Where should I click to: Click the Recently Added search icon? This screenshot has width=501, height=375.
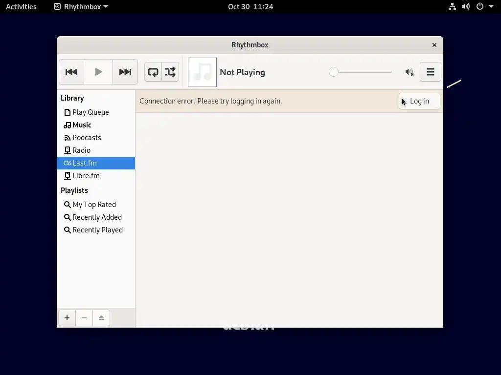point(67,217)
